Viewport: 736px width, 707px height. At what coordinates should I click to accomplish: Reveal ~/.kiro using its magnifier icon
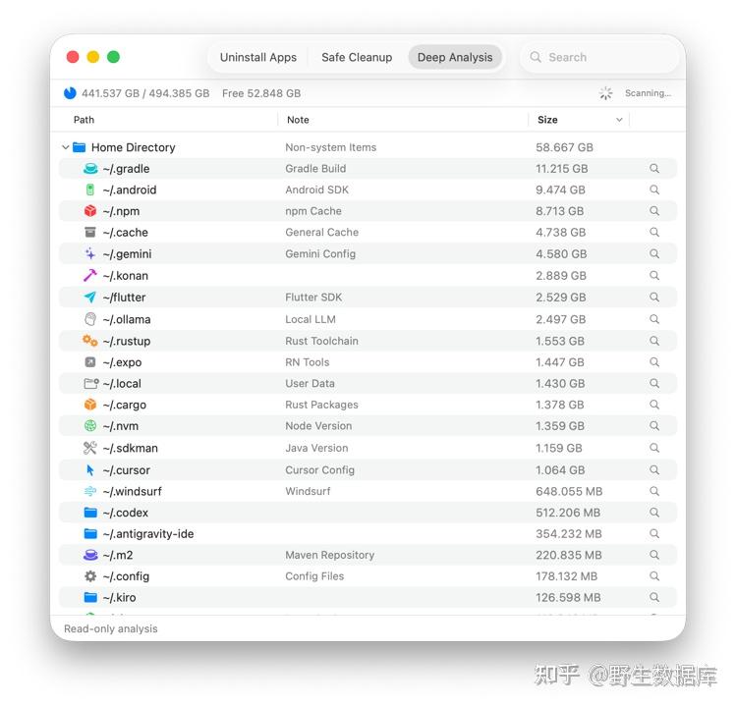click(654, 597)
